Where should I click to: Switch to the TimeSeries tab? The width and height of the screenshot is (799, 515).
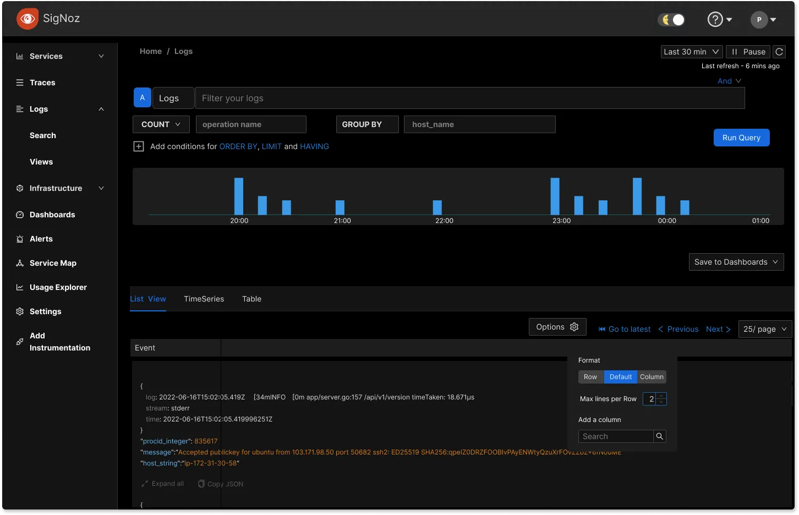(x=204, y=299)
